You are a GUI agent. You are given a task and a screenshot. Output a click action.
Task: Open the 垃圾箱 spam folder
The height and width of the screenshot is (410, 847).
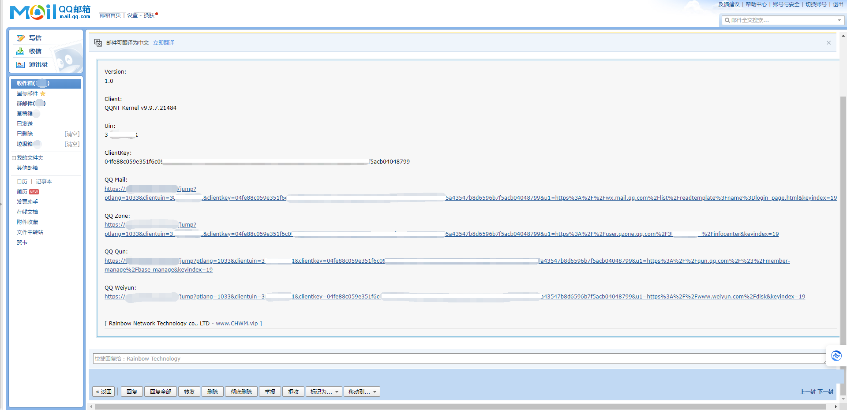click(25, 144)
